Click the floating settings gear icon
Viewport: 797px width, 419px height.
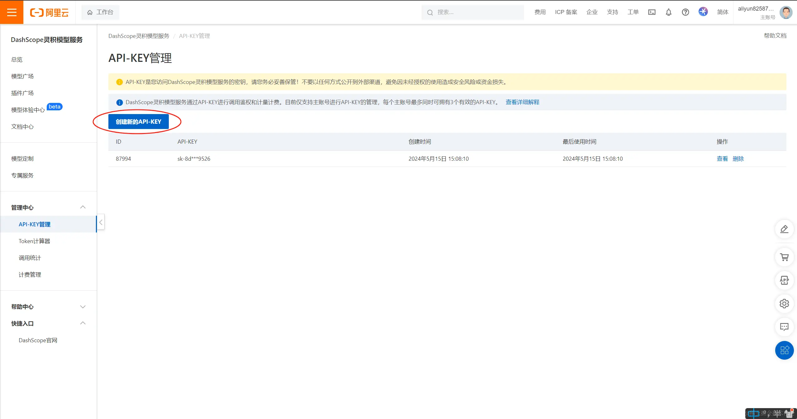coord(784,303)
